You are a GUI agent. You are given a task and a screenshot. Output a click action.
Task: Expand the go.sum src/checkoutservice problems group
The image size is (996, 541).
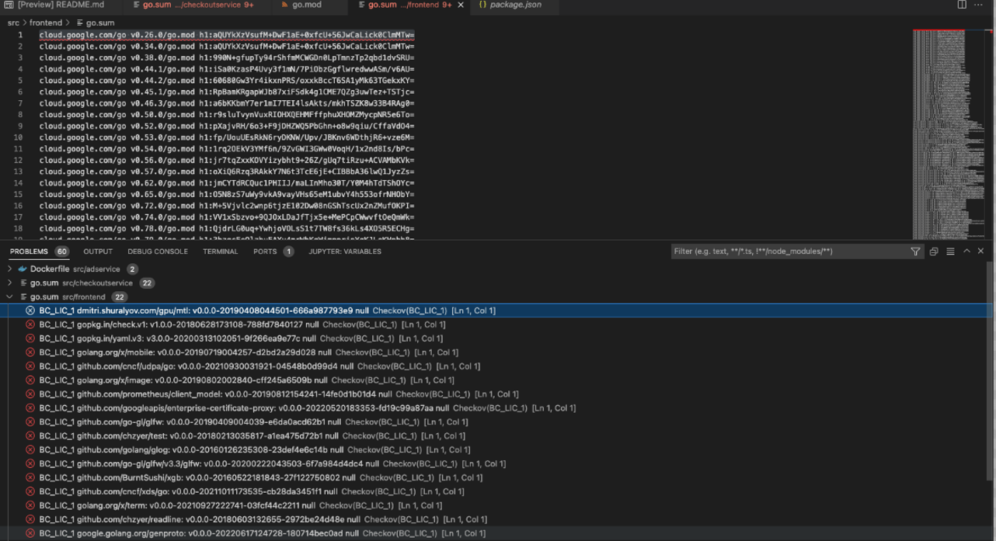(9, 283)
